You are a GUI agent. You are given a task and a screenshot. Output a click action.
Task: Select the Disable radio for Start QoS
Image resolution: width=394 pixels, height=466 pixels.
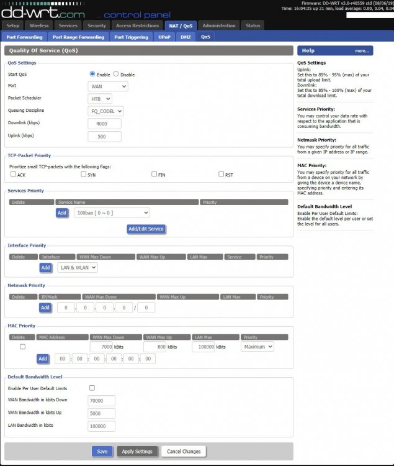[115, 75]
